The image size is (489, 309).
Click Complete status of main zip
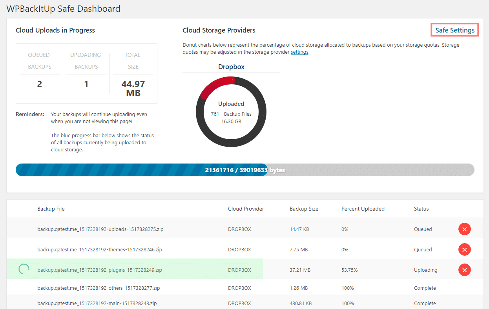[x=425, y=303]
